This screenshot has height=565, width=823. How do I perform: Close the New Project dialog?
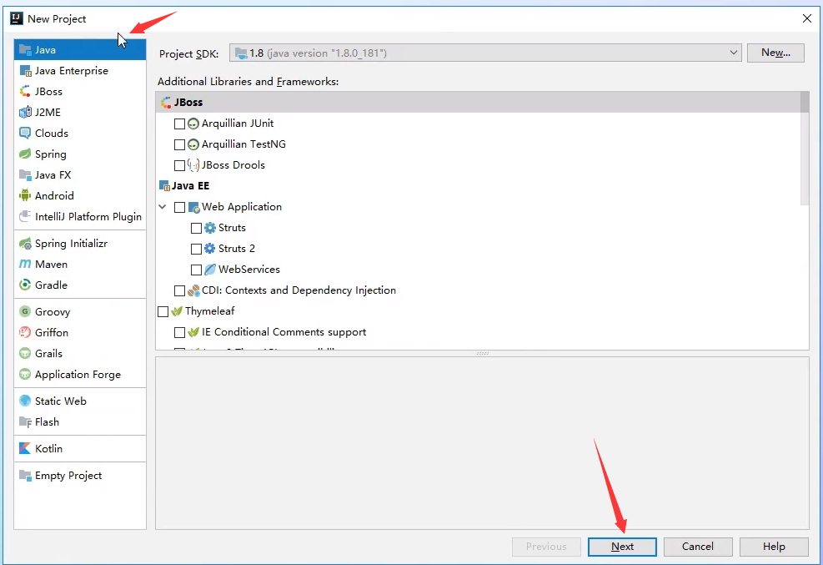coord(806,19)
